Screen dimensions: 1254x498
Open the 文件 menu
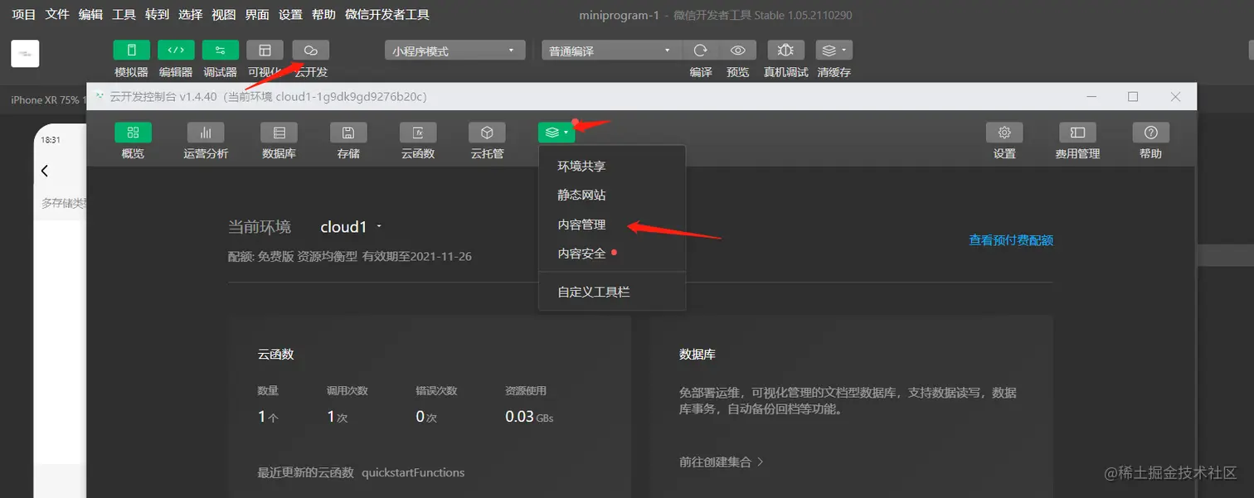[x=57, y=15]
